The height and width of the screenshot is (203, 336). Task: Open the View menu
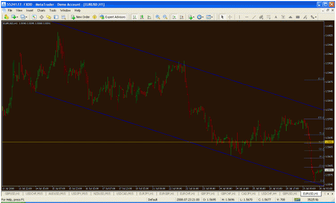pos(19,10)
